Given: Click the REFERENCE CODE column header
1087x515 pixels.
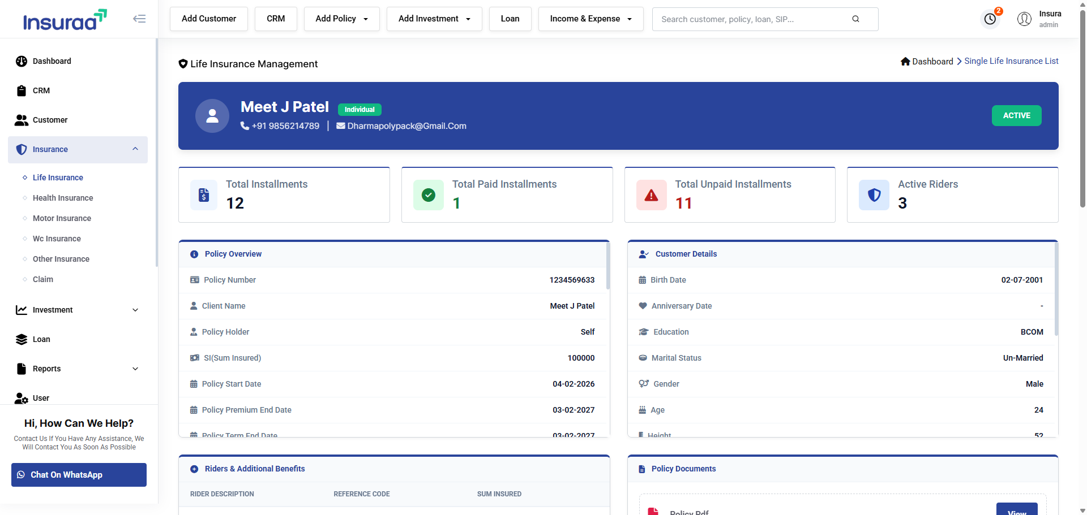Looking at the screenshot, I should tap(362, 494).
